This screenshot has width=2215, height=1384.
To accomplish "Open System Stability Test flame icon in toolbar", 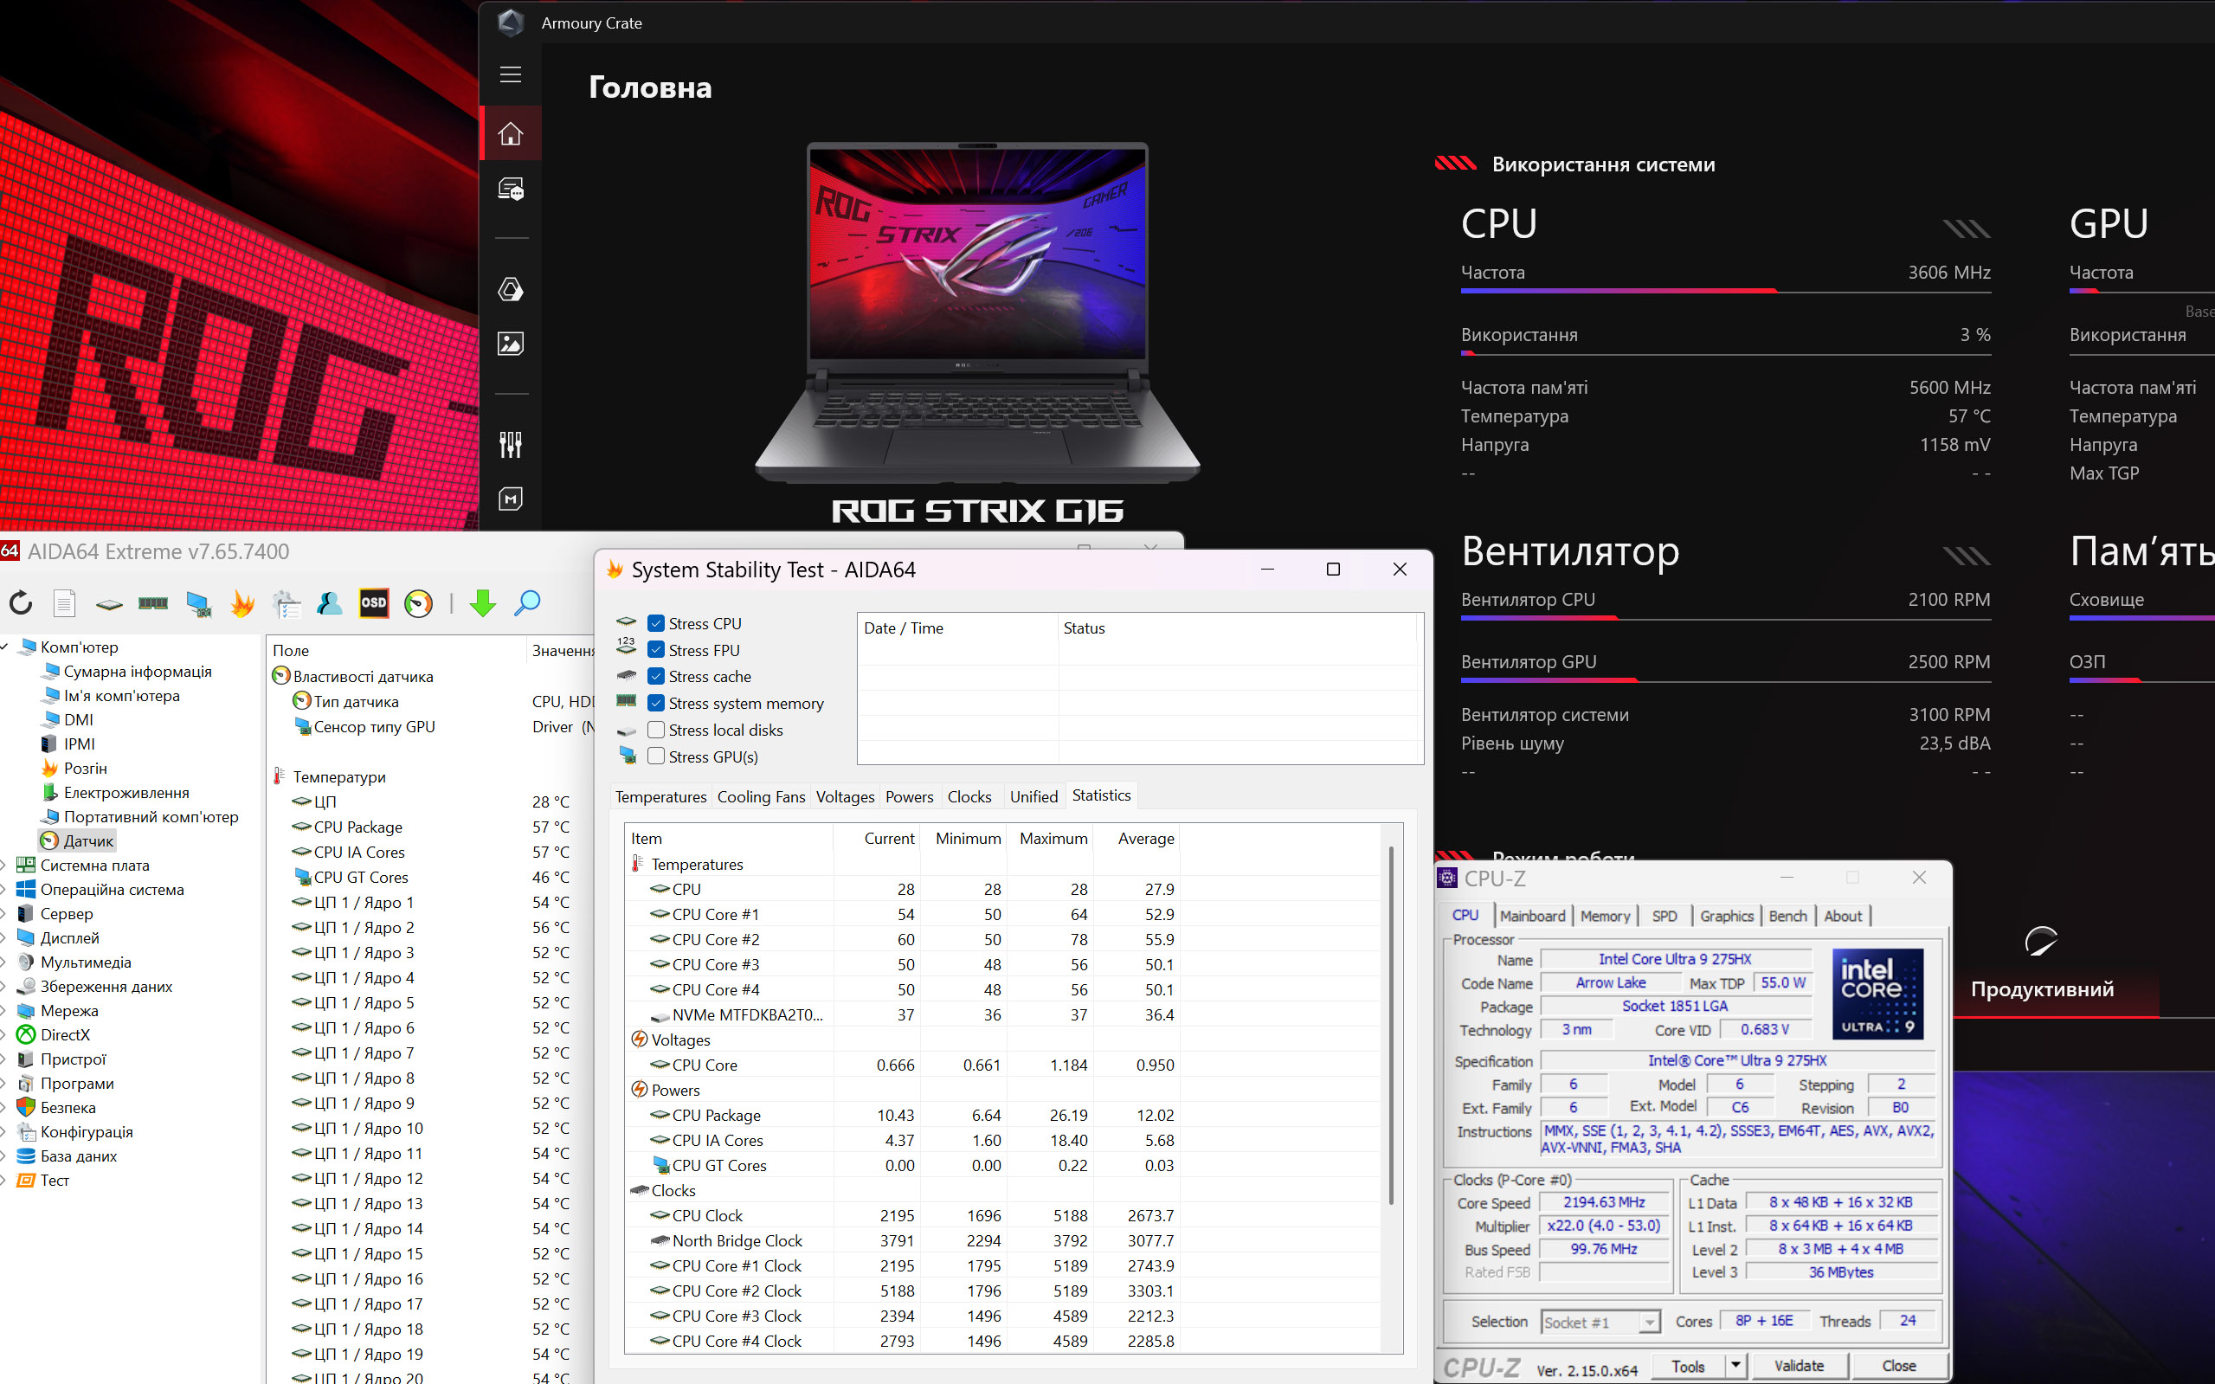I will pyautogui.click(x=242, y=603).
